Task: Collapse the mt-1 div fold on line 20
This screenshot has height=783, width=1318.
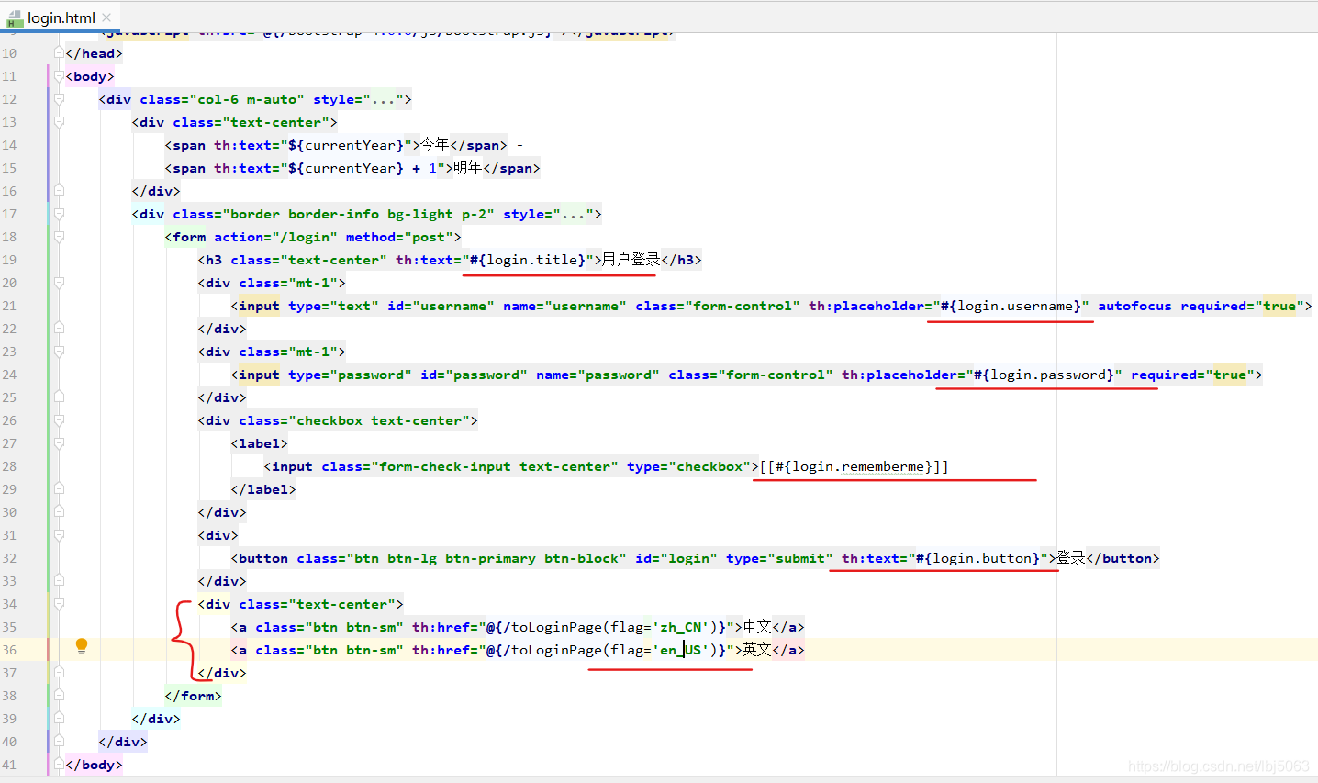Action: [x=59, y=283]
